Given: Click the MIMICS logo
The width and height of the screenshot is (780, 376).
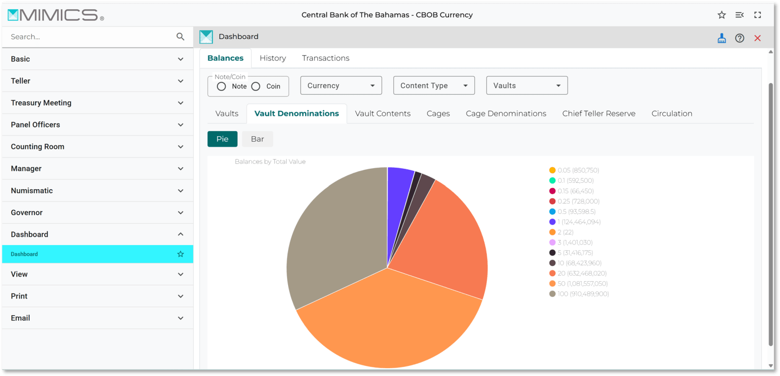Looking at the screenshot, I should pos(56,15).
